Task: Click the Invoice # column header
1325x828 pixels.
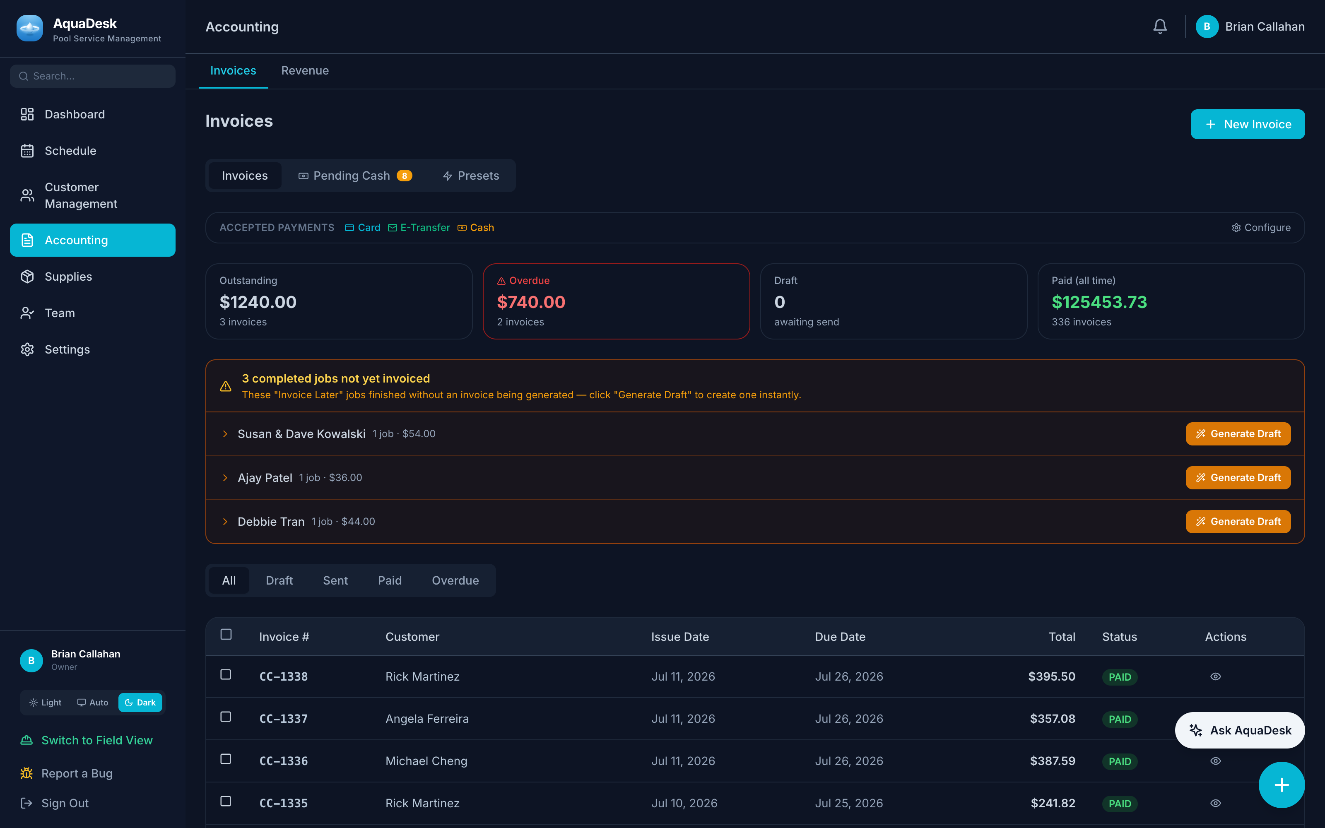Action: click(284, 637)
